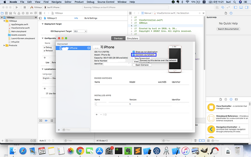Show the Quick Help inspector icon

[231, 13]
